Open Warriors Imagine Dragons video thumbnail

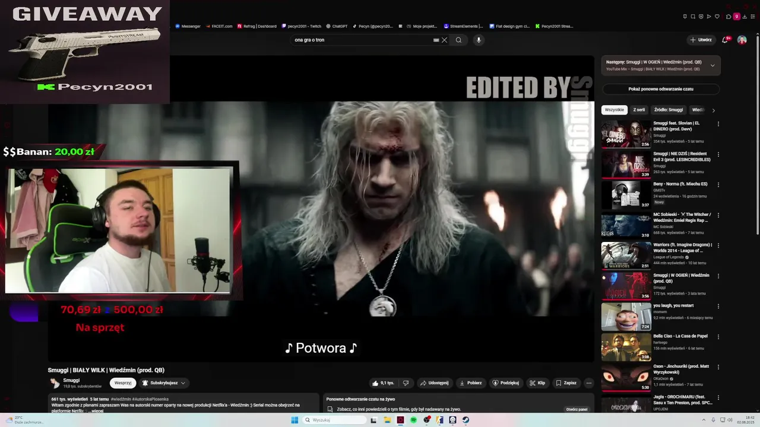626,256
